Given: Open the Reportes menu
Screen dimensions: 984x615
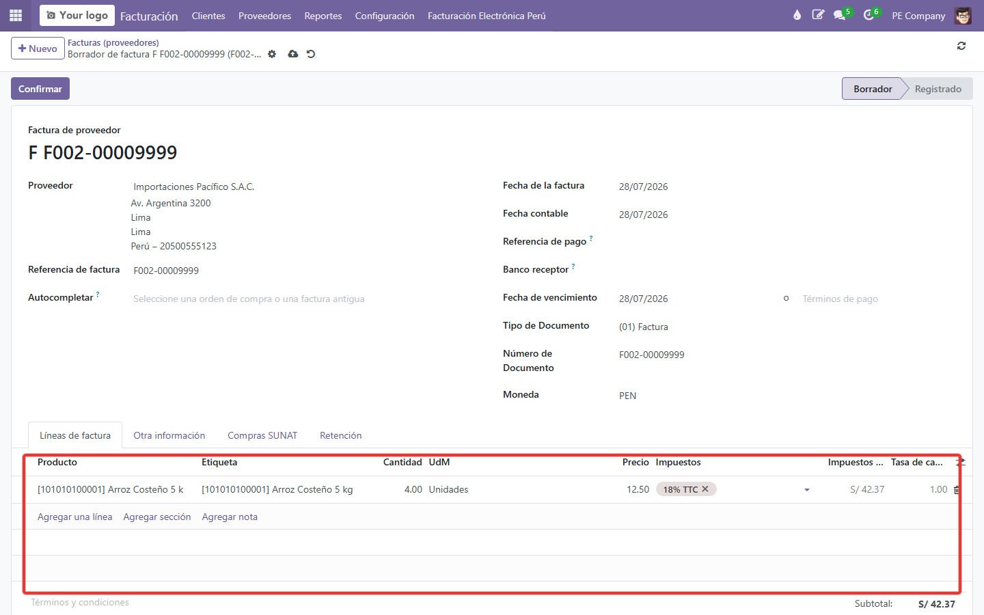Looking at the screenshot, I should click(x=323, y=16).
